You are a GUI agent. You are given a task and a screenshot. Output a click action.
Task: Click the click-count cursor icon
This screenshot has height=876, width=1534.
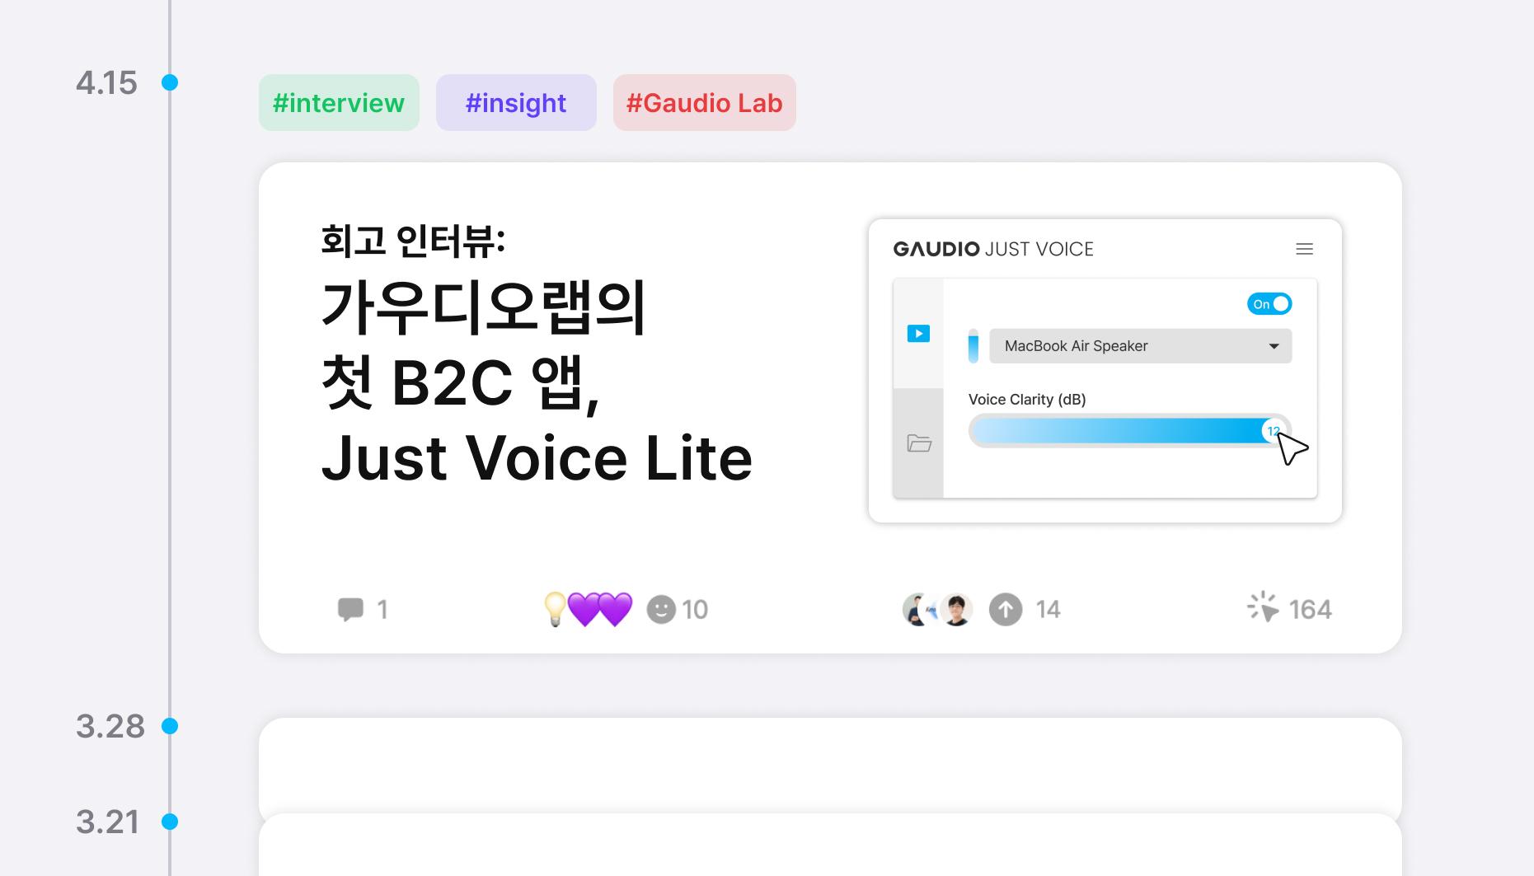pos(1263,607)
